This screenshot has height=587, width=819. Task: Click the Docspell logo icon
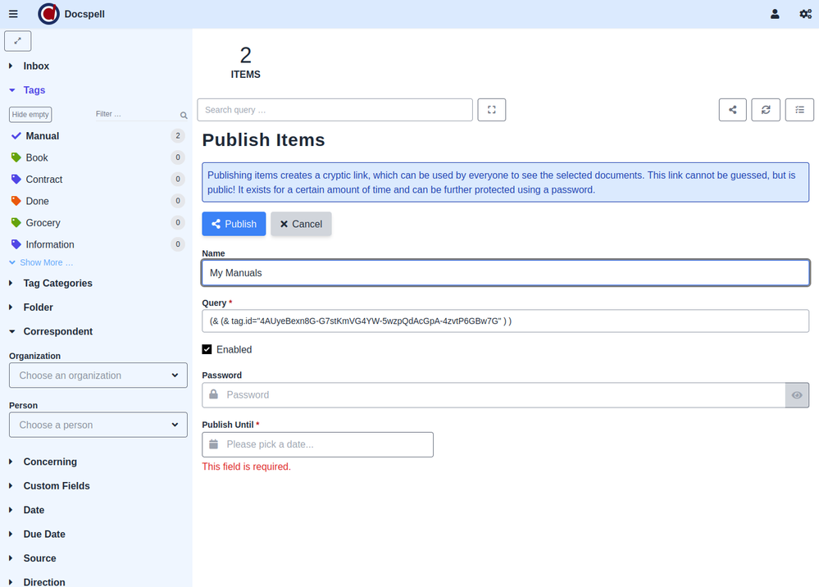49,14
